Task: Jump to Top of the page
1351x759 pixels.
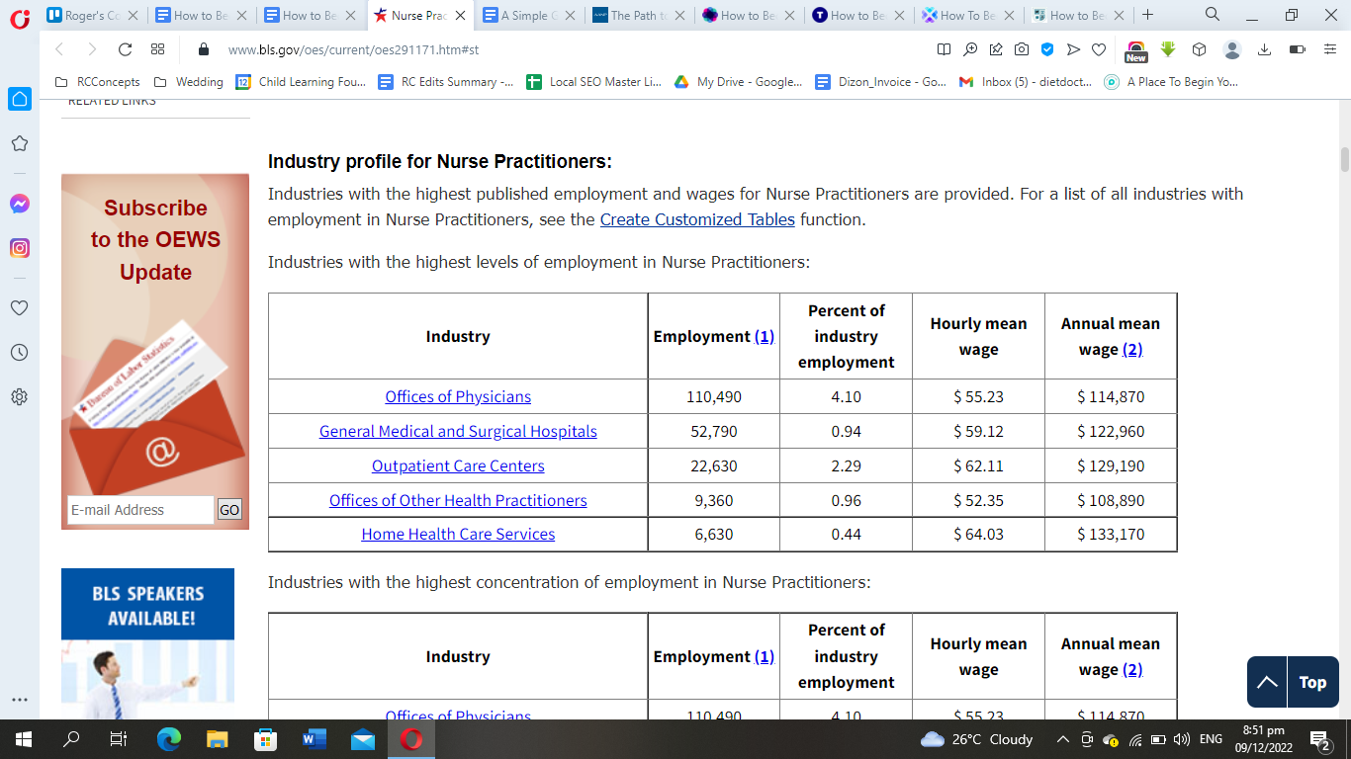Action: [1294, 682]
